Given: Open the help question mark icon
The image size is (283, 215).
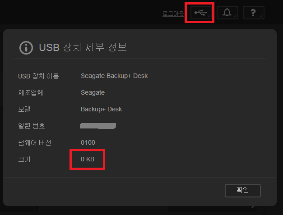Looking at the screenshot, I should coord(254,13).
